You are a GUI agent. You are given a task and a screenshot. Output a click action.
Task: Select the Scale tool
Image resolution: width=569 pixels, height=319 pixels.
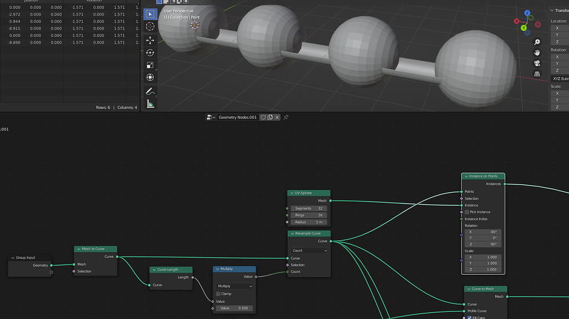(150, 65)
